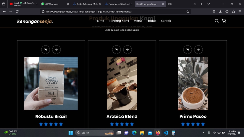Add Robusta Brazil to cart
The image size is (244, 137).
tap(45, 50)
